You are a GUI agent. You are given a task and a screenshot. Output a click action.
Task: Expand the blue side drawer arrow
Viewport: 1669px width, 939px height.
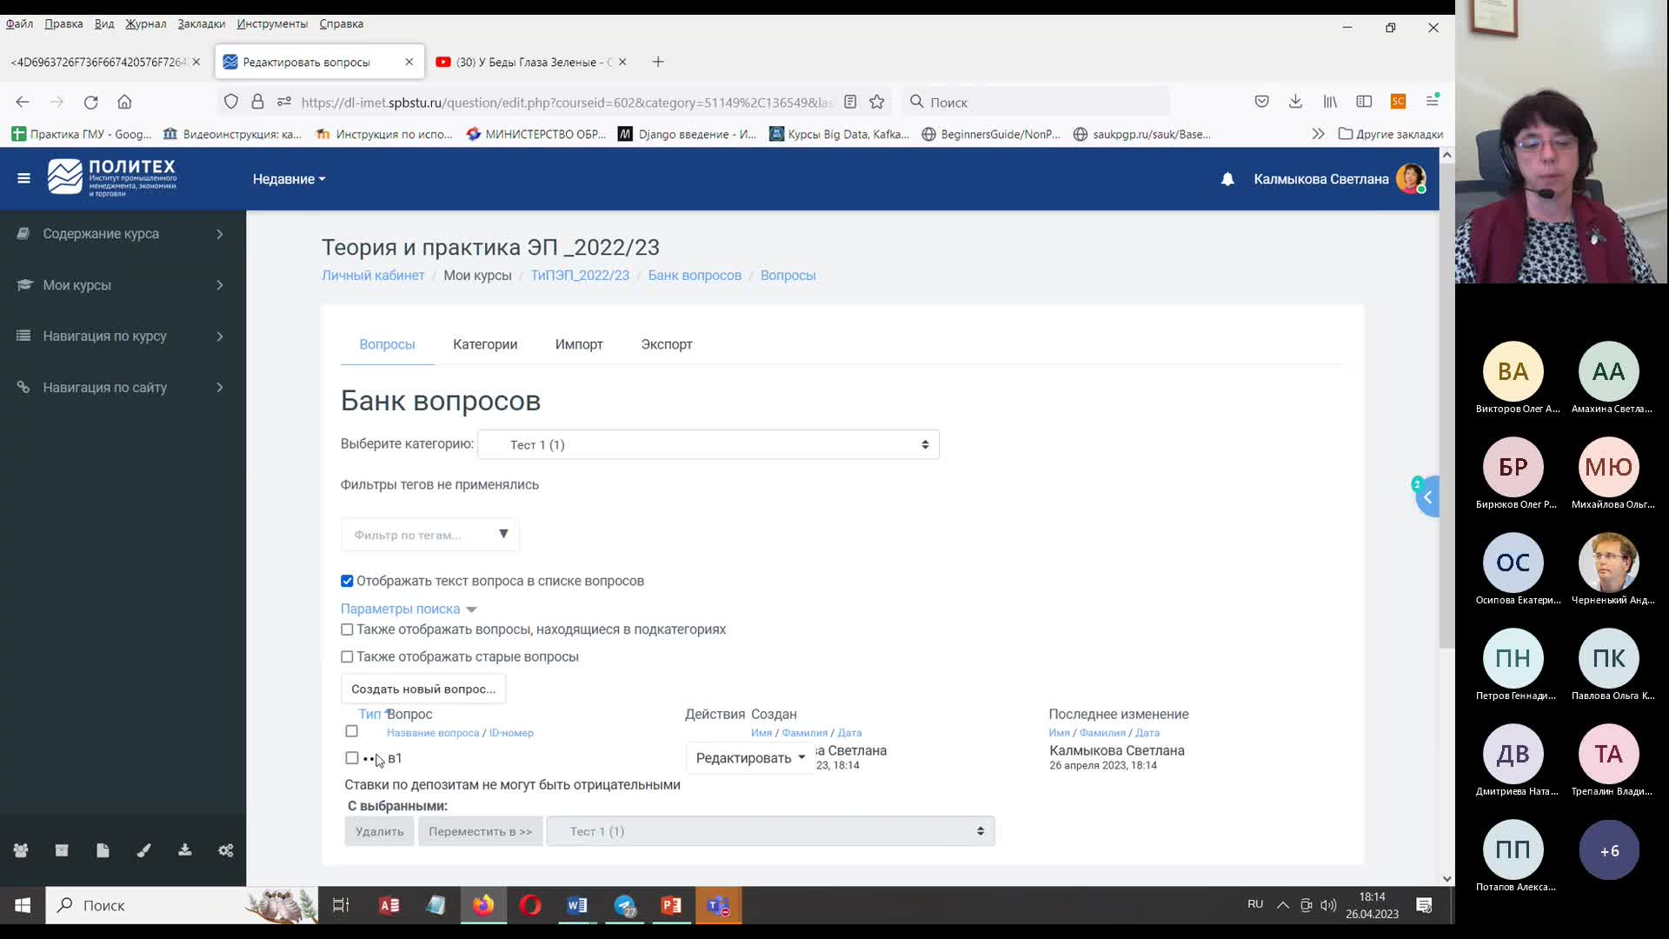click(x=1427, y=496)
